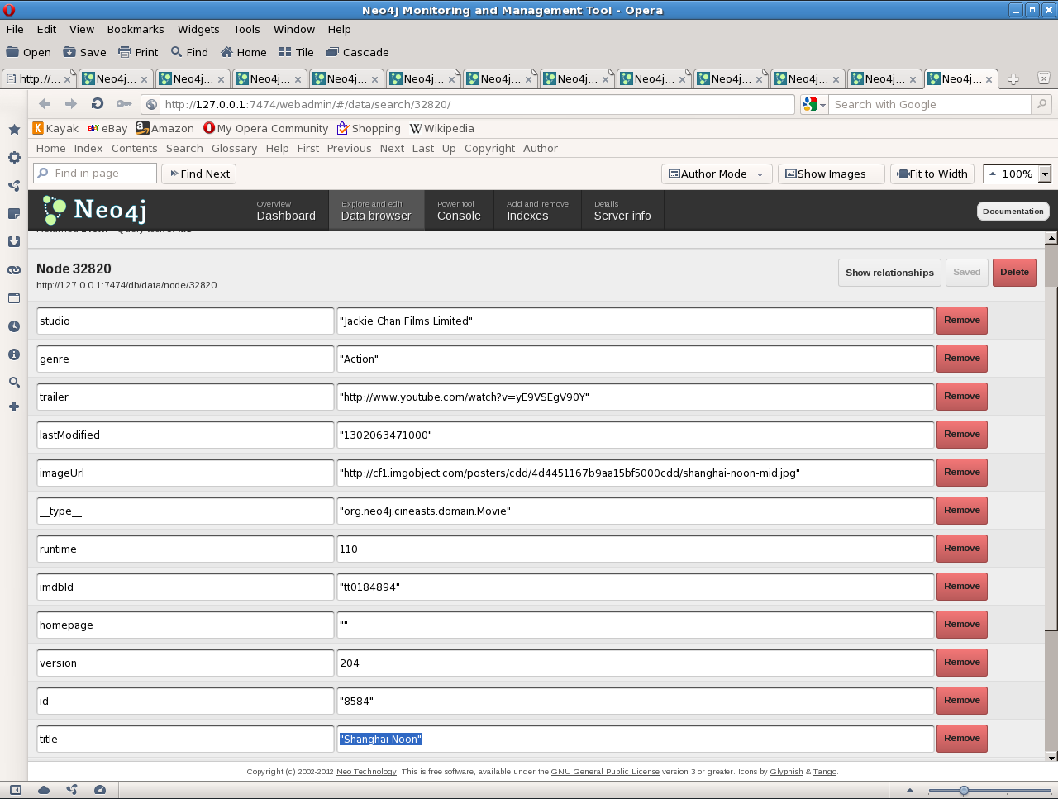
Task: Open the Bookmarks star panel in sidebar
Action: 14,130
